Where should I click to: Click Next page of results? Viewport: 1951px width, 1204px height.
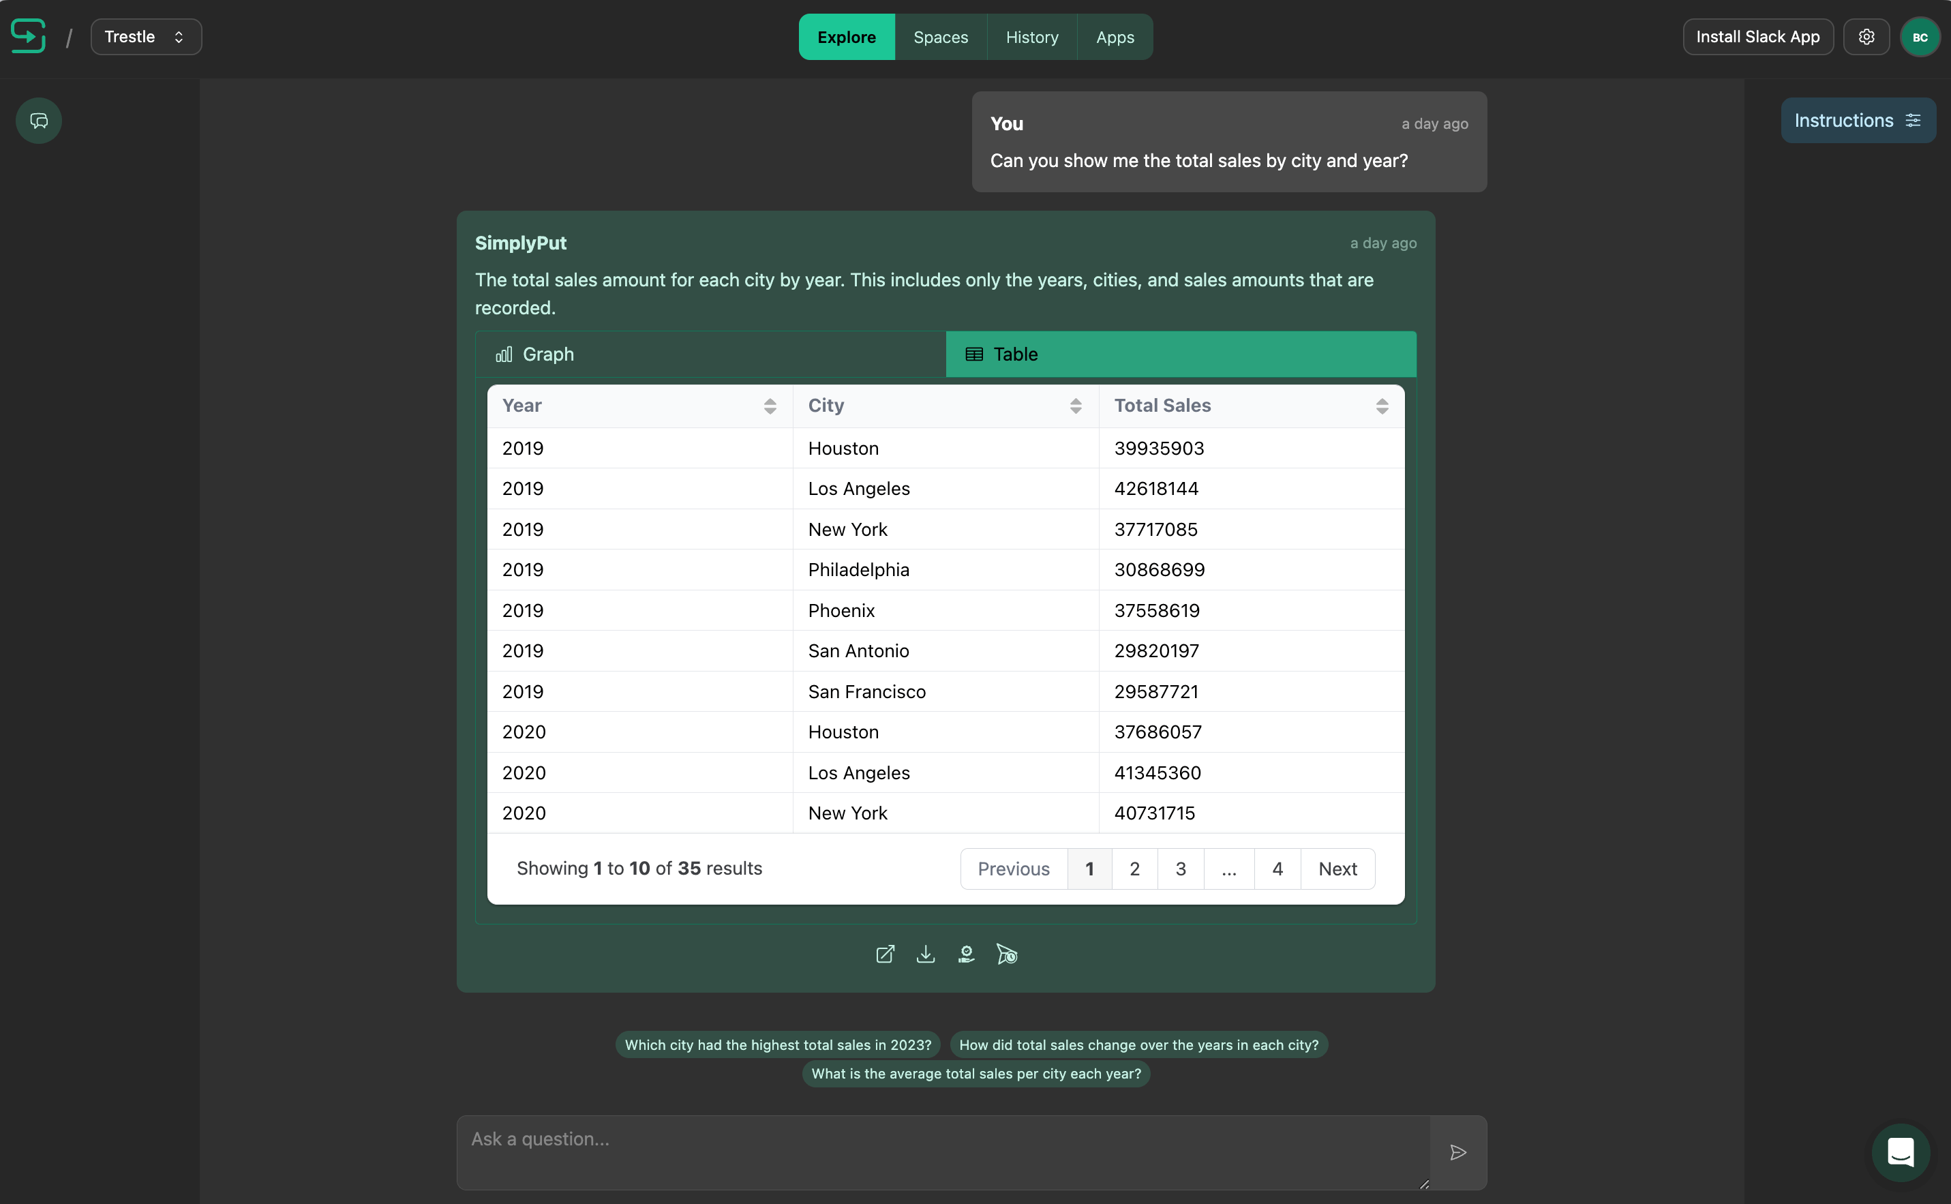point(1338,868)
